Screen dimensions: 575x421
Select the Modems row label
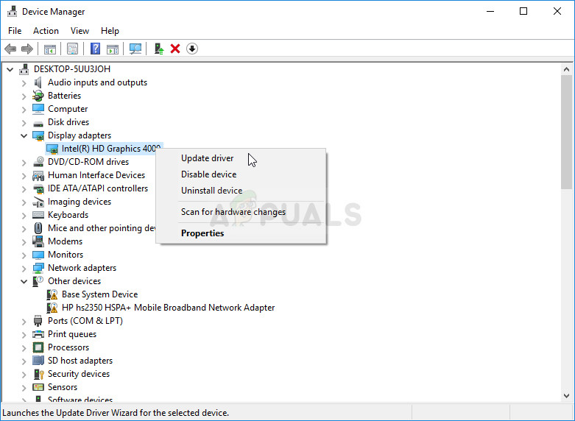point(65,241)
